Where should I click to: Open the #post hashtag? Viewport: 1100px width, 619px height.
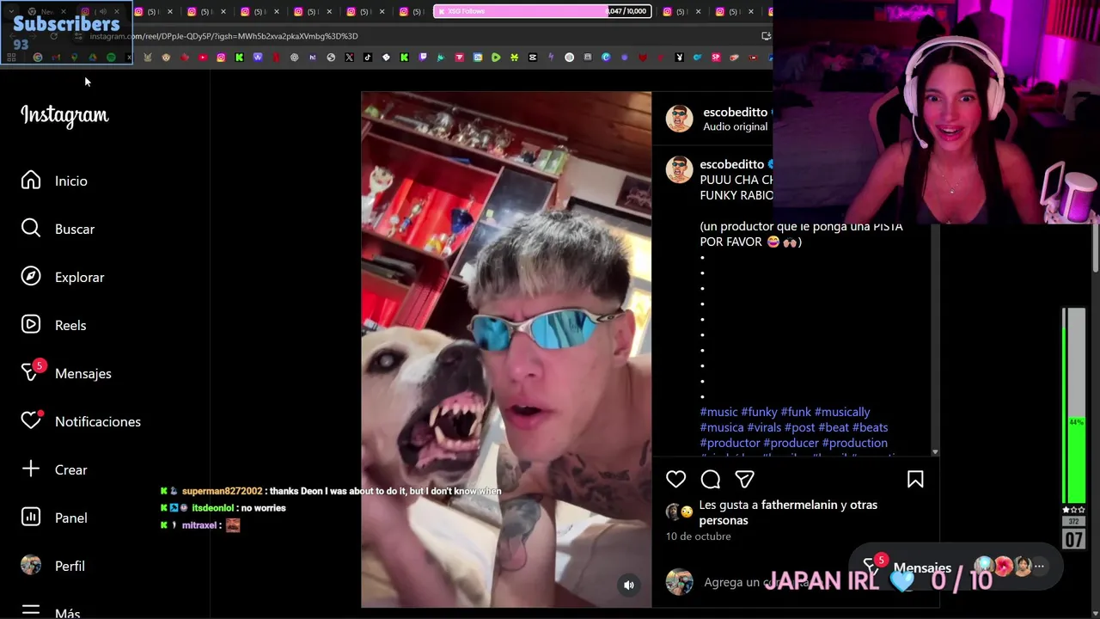799,427
